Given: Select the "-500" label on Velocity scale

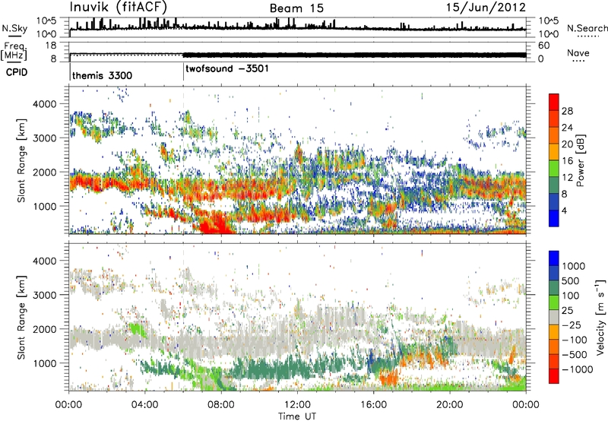Looking at the screenshot, I should (575, 354).
